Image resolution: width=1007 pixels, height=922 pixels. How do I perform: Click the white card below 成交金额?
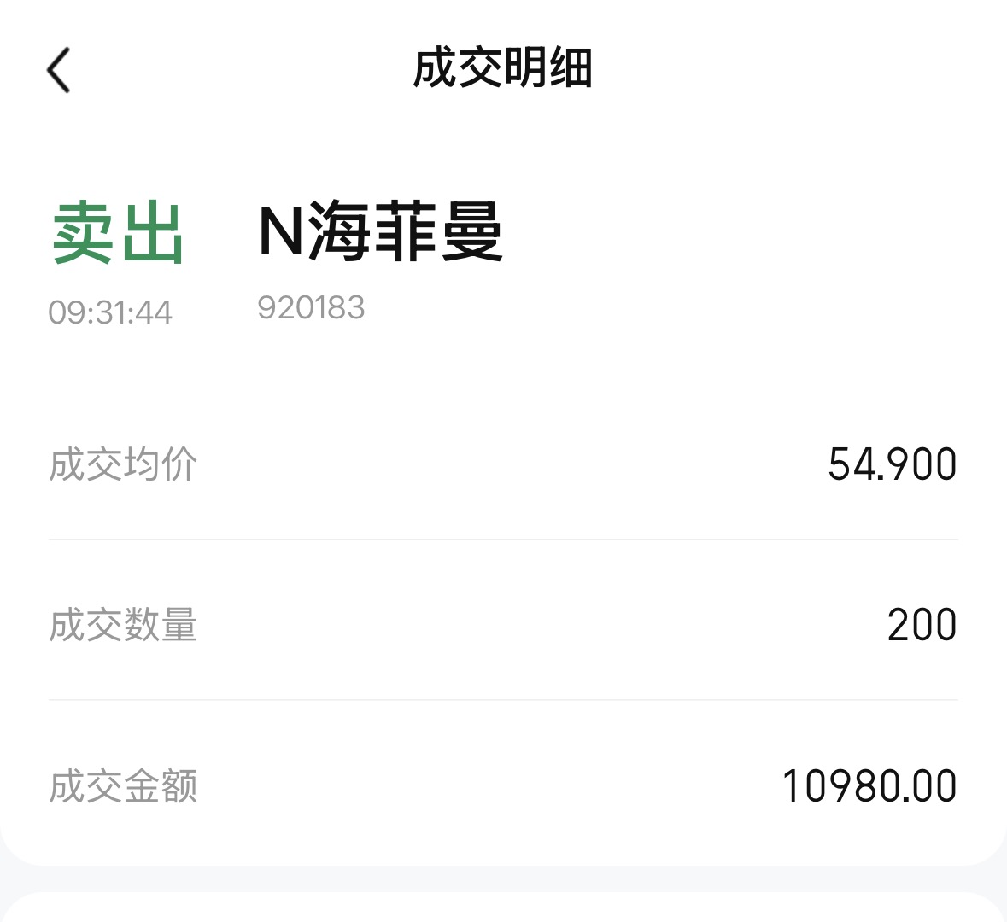click(x=502, y=908)
